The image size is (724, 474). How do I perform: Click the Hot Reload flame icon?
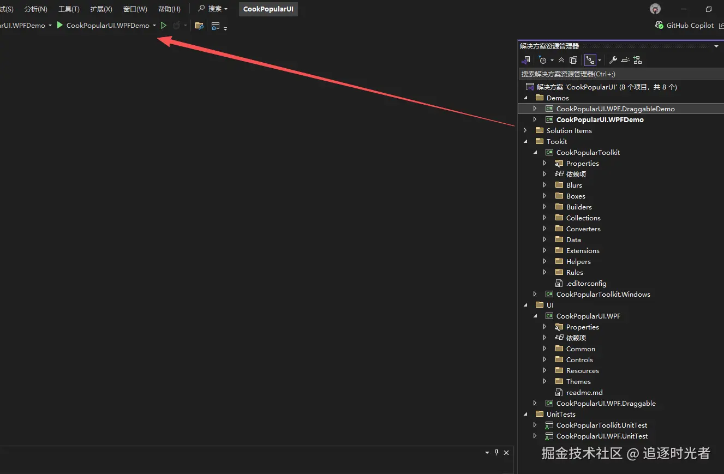[176, 26]
